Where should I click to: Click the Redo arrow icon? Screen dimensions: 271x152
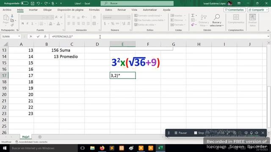[x=46, y=3]
